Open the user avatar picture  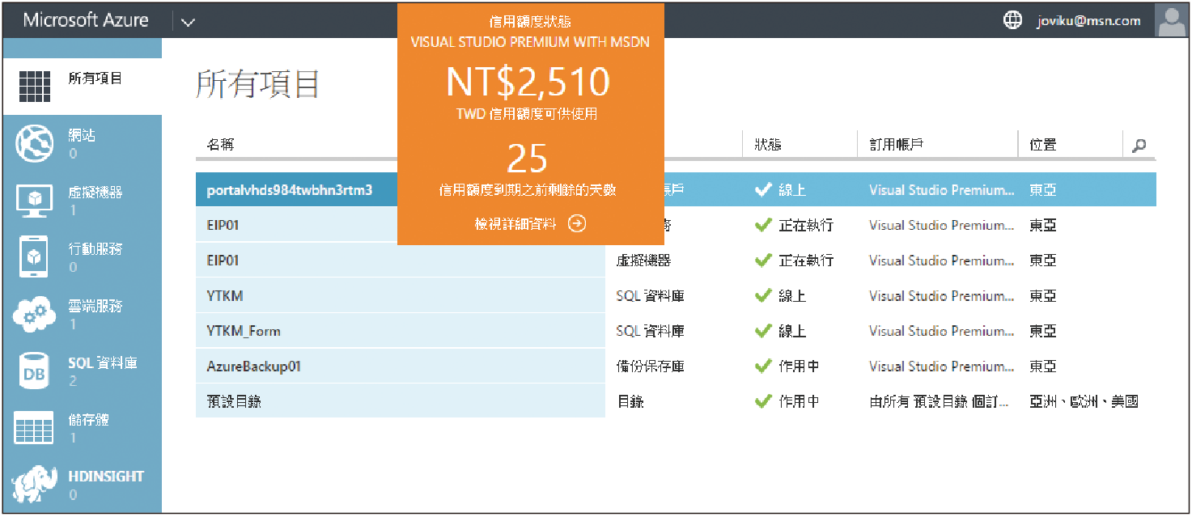(1172, 20)
